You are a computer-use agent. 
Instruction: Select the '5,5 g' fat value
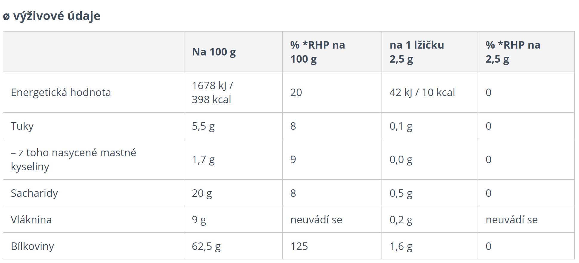[x=203, y=126]
